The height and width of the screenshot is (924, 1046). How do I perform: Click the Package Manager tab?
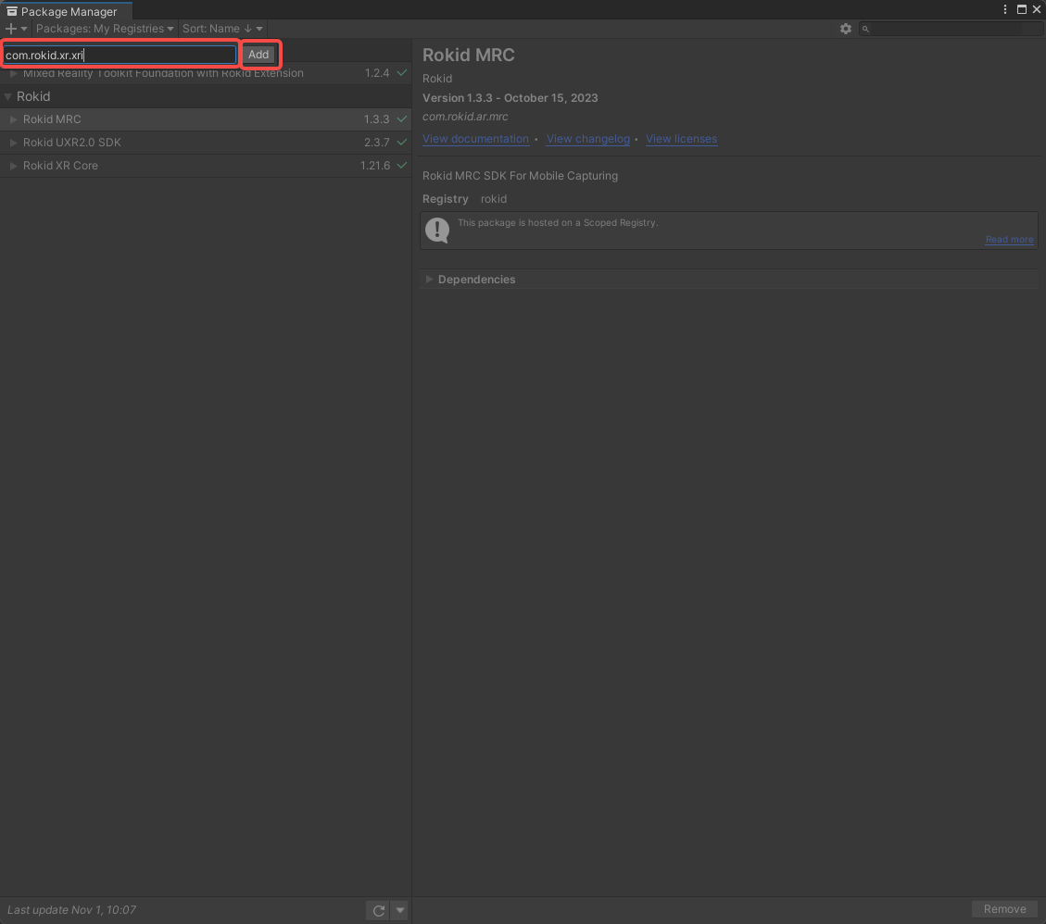click(x=66, y=11)
